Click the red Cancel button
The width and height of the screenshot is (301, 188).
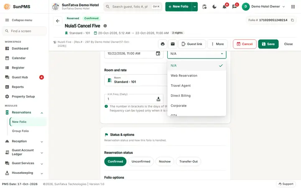click(x=245, y=44)
